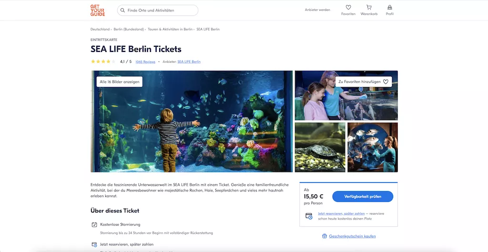Open 'Geschenkgutschein kaufen' link

point(352,236)
